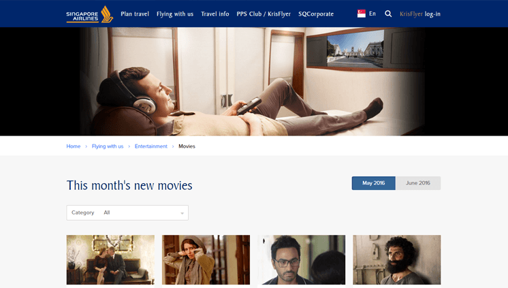Open movie thumbnail of man with glasses
This screenshot has height=288, width=508.
tap(301, 260)
